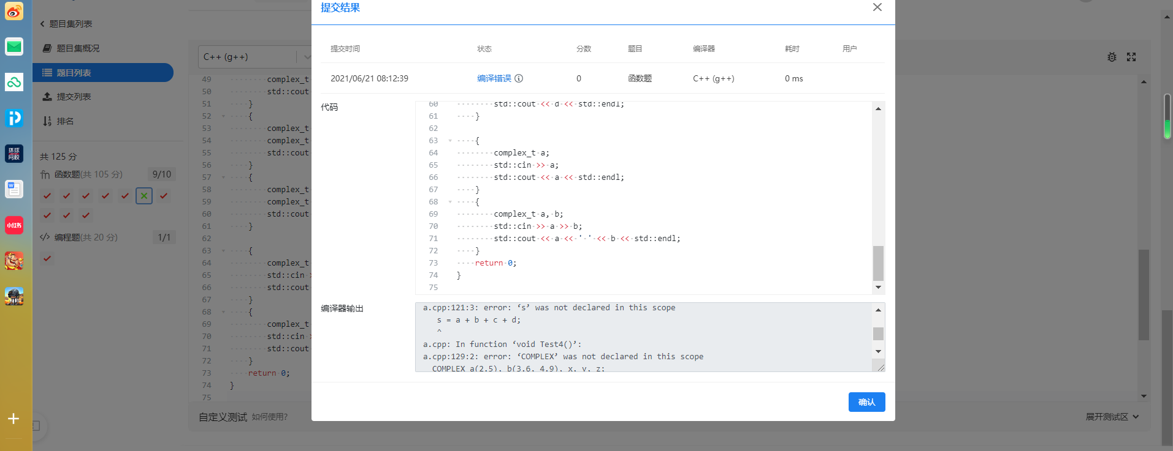Click the 自定义测试 label
Viewport: 1173px width, 451px height.
223,417
